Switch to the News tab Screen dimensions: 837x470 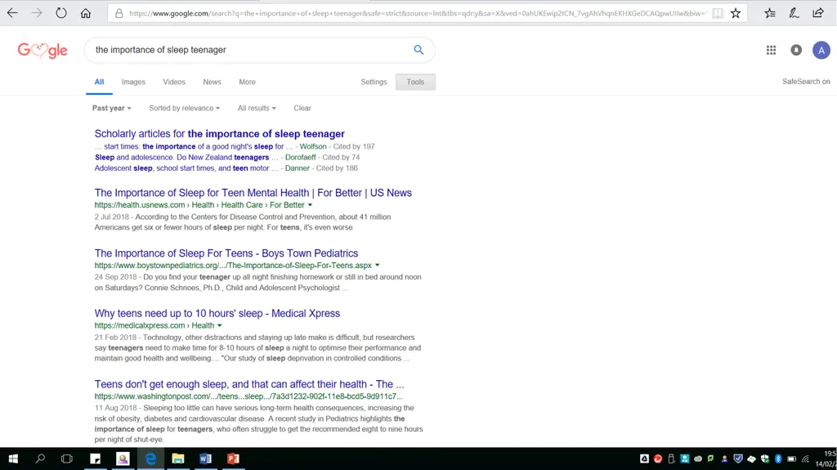212,82
